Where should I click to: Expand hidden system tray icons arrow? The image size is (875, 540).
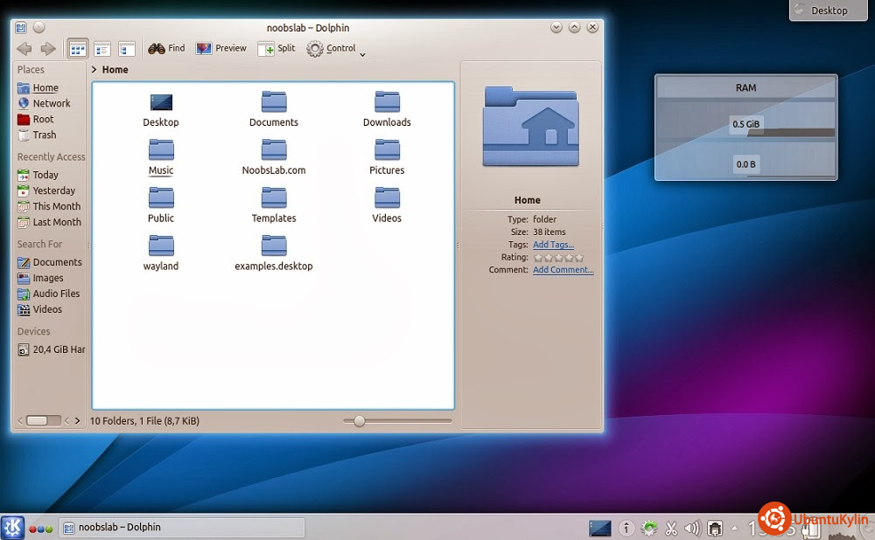coord(733,528)
